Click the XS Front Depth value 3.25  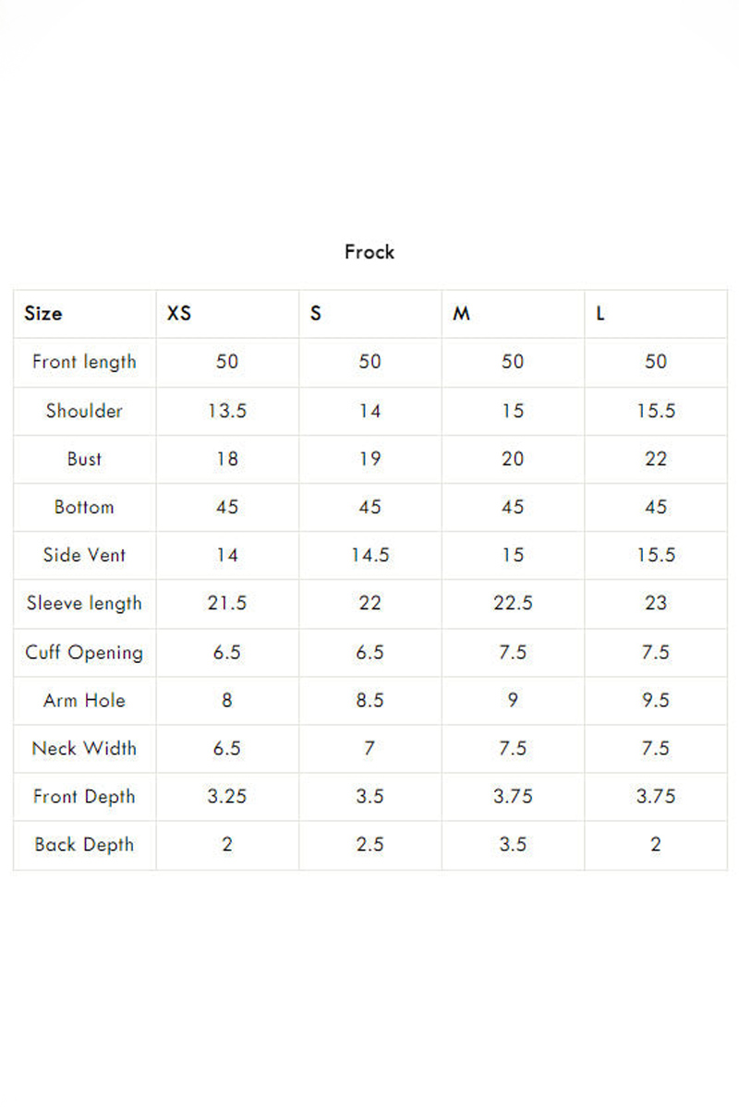click(x=227, y=797)
